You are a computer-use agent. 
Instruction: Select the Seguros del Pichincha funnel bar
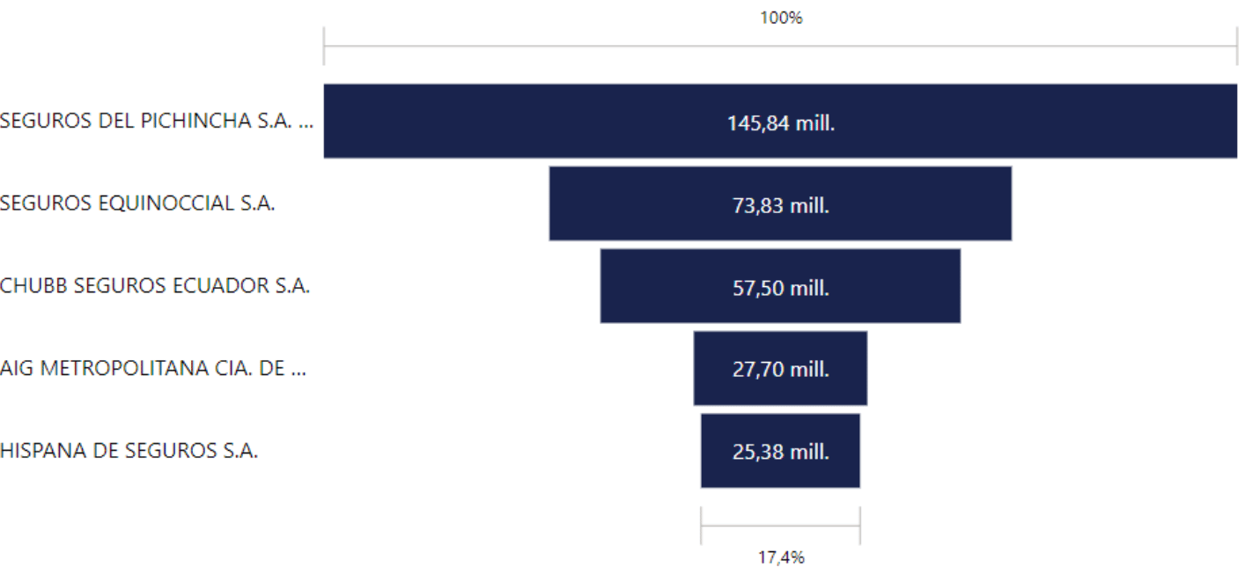780,122
